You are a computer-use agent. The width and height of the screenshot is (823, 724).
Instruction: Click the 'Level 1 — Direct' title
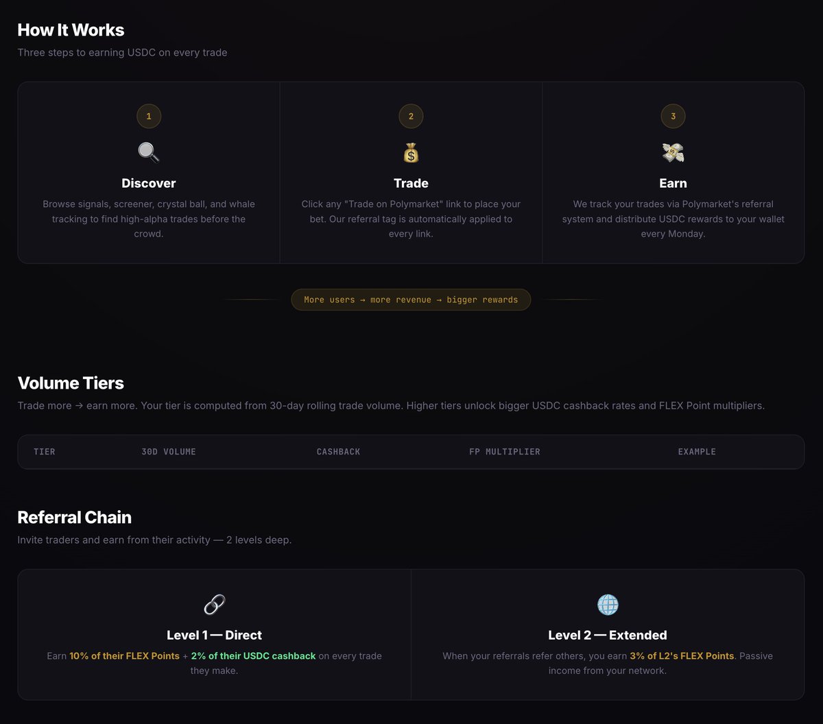click(215, 635)
